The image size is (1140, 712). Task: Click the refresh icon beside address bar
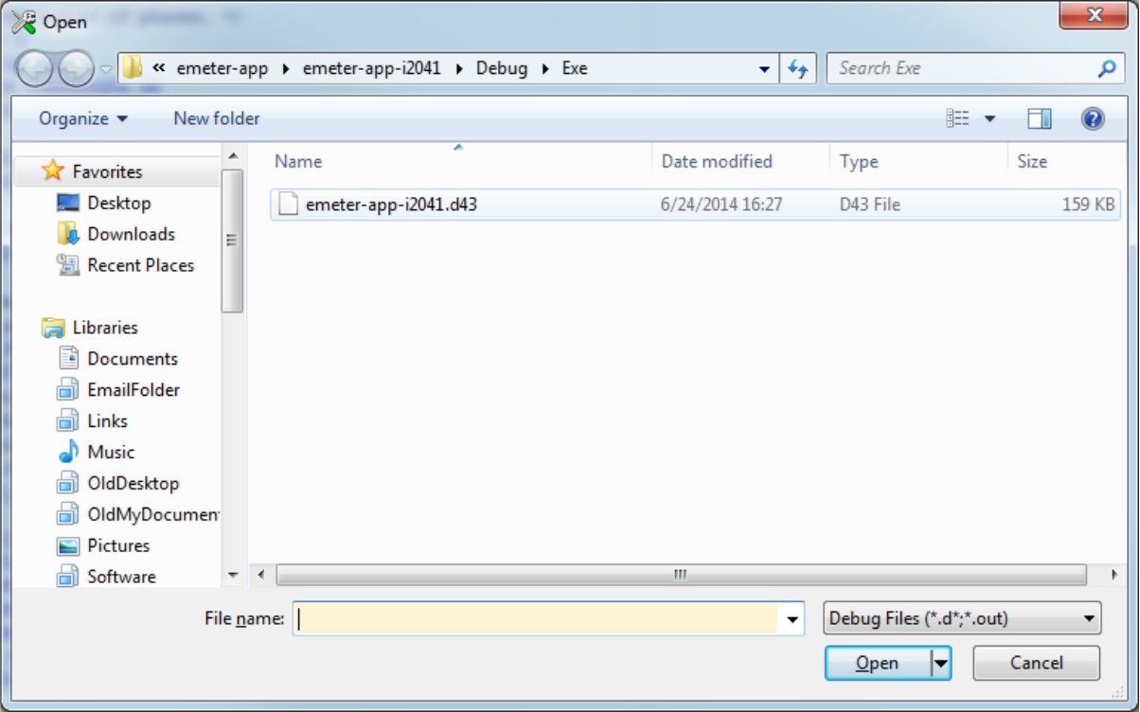click(x=798, y=69)
